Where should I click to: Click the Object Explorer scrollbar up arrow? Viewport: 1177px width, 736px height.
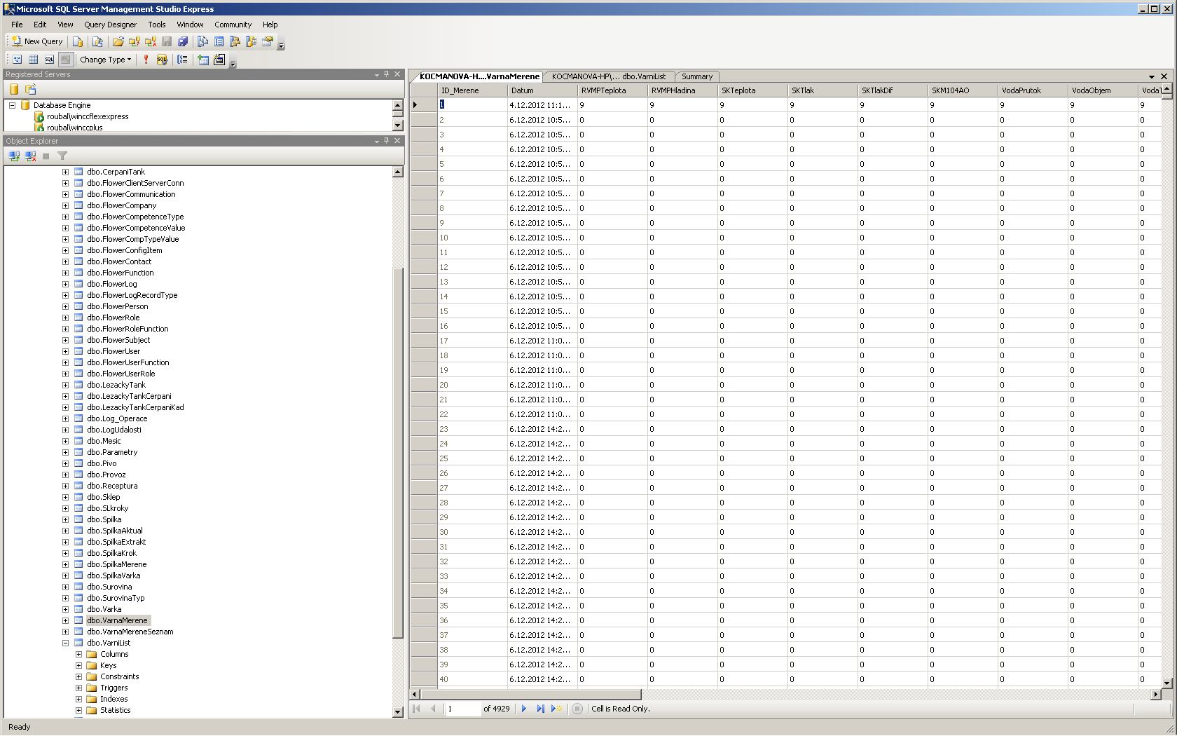[x=398, y=172]
